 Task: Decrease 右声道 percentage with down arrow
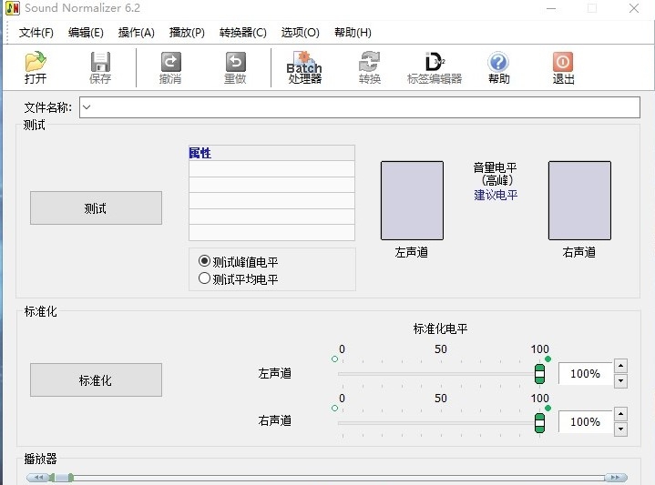[620, 429]
